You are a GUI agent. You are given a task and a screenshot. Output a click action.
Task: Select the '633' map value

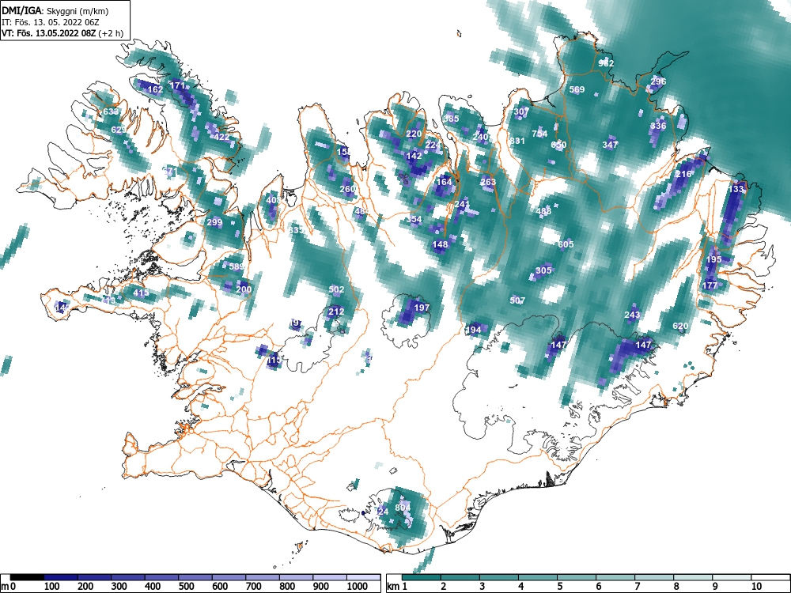(111, 111)
